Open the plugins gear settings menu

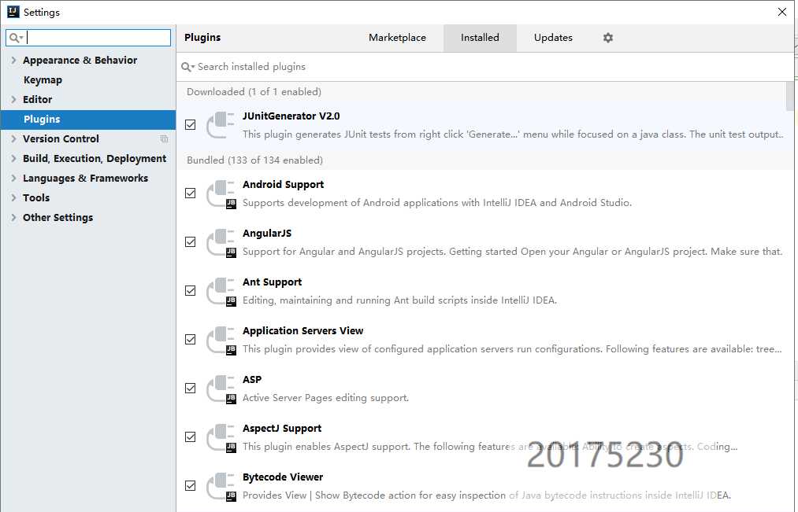(x=607, y=38)
